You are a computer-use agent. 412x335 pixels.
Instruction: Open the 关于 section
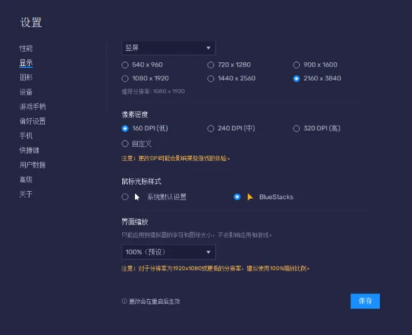tap(26, 194)
